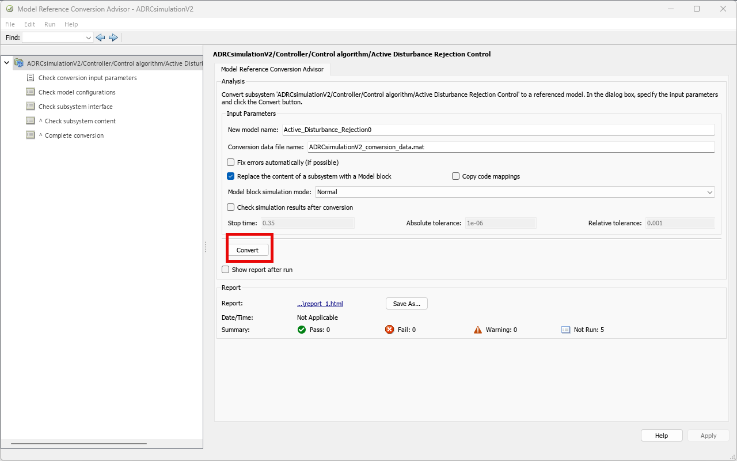Collapse the ADRCsimulationV2 tree root
Image resolution: width=737 pixels, height=461 pixels.
click(6, 63)
